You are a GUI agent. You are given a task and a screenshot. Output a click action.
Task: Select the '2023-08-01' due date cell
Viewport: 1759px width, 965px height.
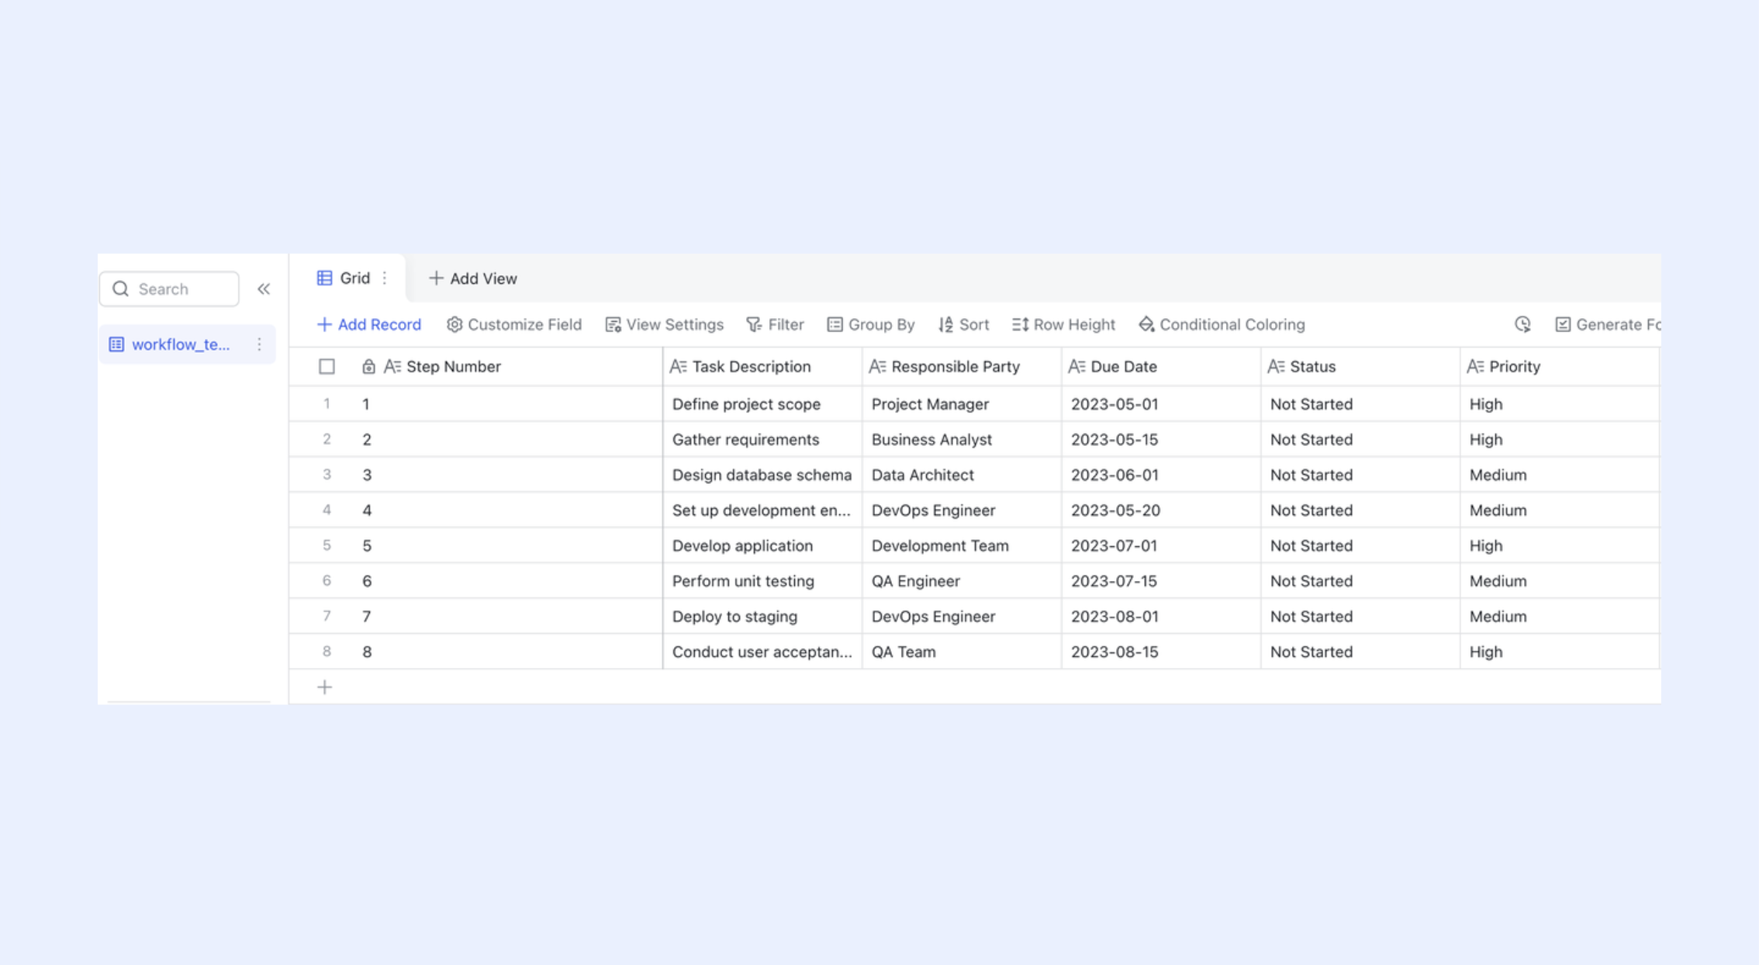pos(1161,617)
